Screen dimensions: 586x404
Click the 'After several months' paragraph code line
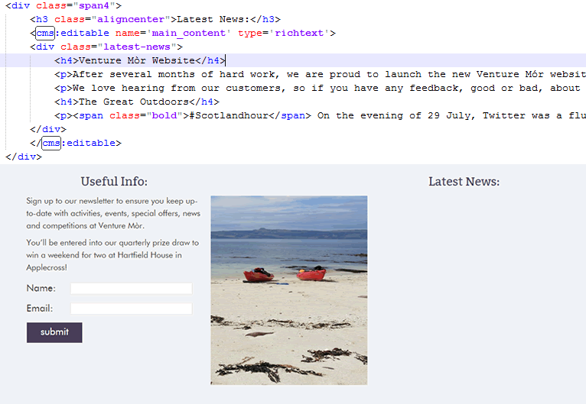pyautogui.click(x=320, y=74)
